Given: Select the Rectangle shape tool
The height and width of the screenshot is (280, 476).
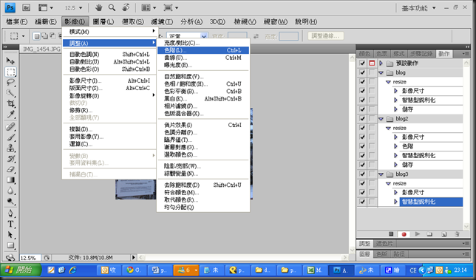Looking at the screenshot, I should point(10,245).
